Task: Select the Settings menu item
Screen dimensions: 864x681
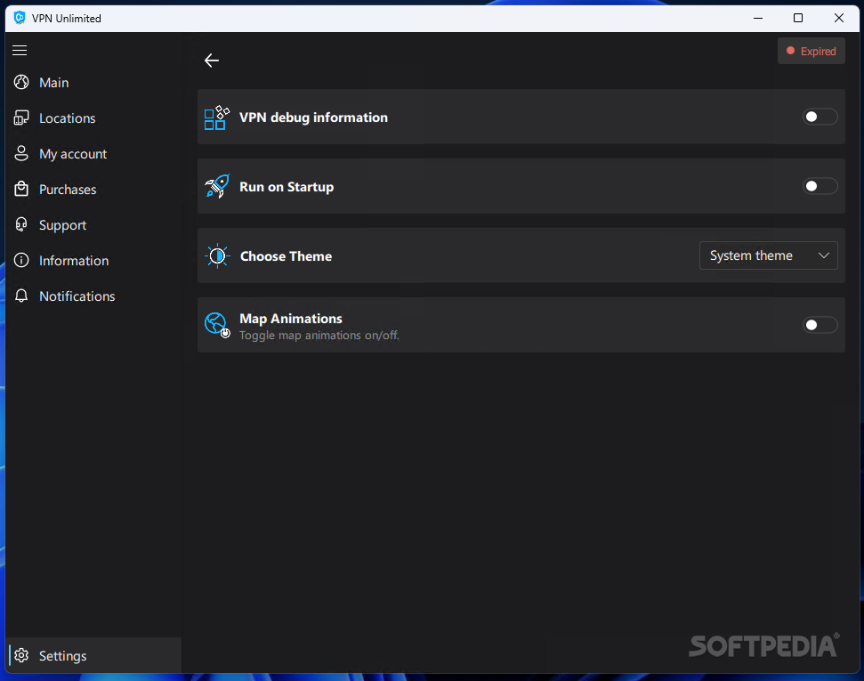Action: pos(93,656)
